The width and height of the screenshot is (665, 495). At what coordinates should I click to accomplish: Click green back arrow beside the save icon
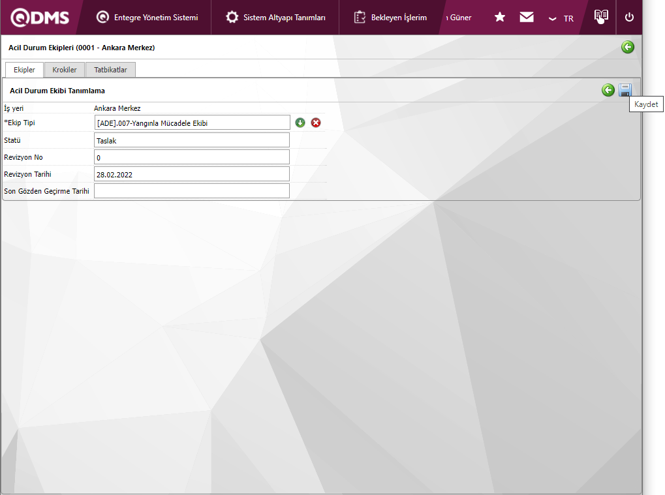(608, 90)
